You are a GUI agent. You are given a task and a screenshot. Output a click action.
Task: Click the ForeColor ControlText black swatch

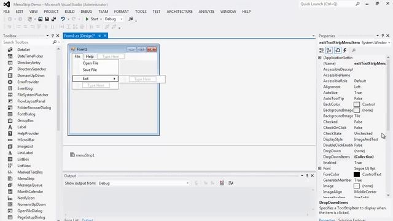[x=357, y=174]
